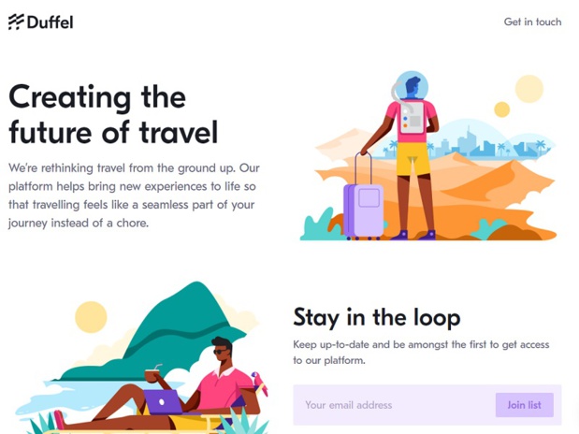Click the coconut drink held by man
579x434 pixels.
click(x=152, y=374)
